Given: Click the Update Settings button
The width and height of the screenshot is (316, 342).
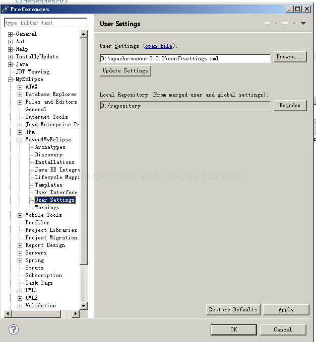Looking at the screenshot, I should tap(125, 71).
